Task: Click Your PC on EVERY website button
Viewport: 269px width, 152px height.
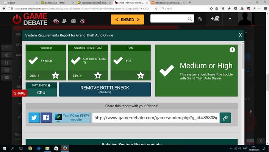Action: (72, 117)
